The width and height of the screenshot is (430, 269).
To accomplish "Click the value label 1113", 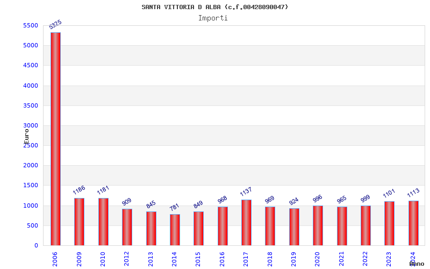I will [x=413, y=193].
